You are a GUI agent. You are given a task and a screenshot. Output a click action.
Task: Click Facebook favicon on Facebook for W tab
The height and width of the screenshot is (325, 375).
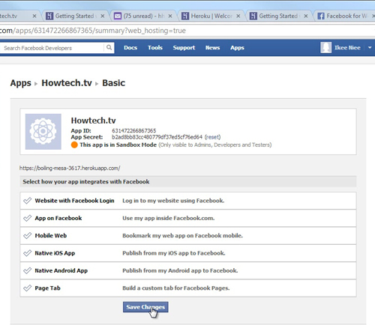pyautogui.click(x=321, y=16)
